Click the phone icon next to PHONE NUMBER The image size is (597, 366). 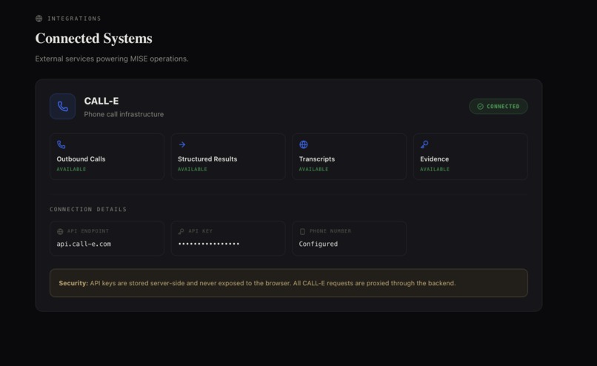coord(302,231)
